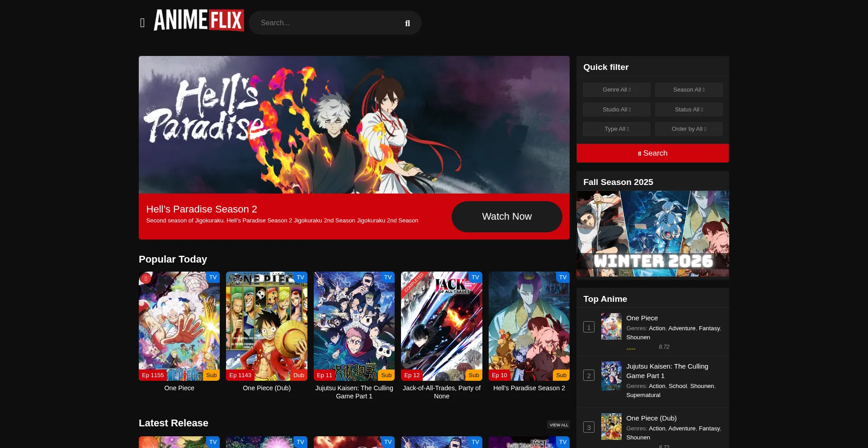The width and height of the screenshot is (868, 448).
Task: Click VIEW ALL next to Latest Release
Action: (x=559, y=425)
